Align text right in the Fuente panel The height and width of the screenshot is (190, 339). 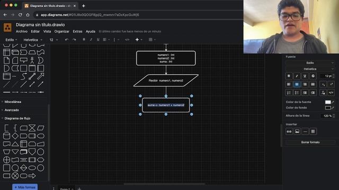click(x=305, y=84)
